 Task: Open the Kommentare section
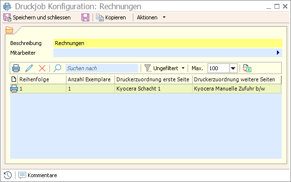pyautogui.click(x=38, y=175)
